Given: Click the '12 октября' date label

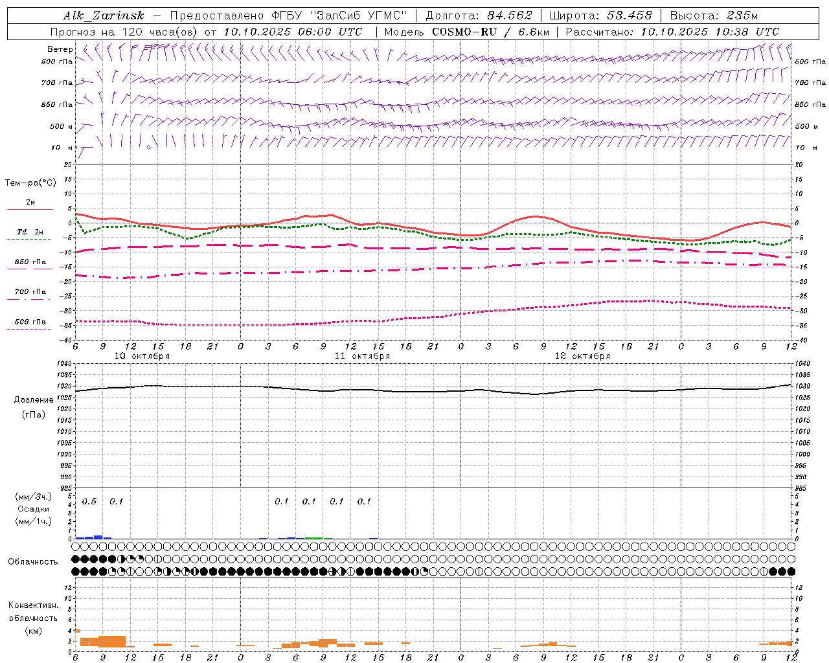Looking at the screenshot, I should click(x=582, y=356).
